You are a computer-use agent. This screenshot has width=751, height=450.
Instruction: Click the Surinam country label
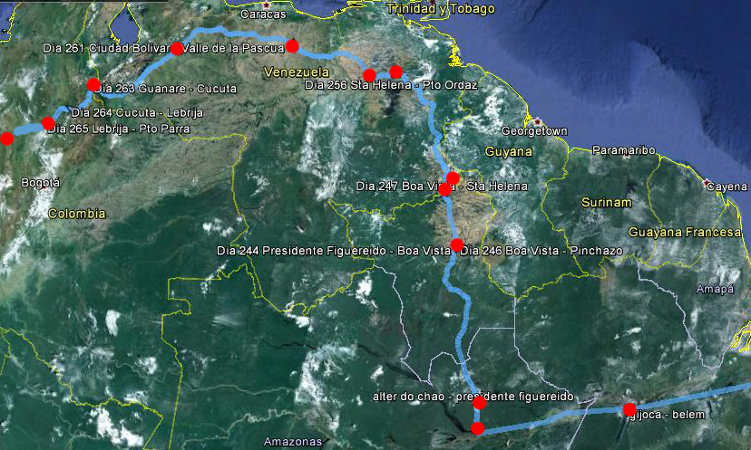606,202
